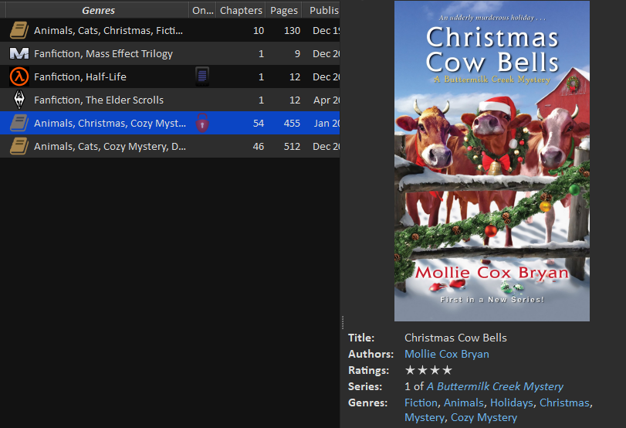This screenshot has height=428, width=626.
Task: Click the Holidays genre link
Action: (511, 403)
